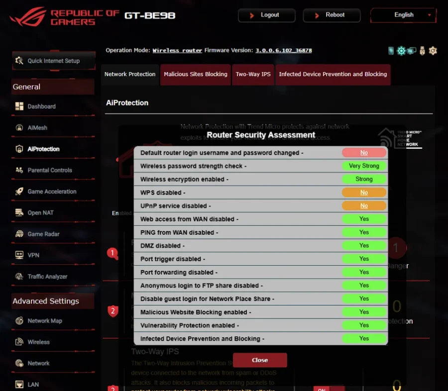Open the LAN sidebar icon
Screen dimensions: 448x391
pyautogui.click(x=19, y=385)
